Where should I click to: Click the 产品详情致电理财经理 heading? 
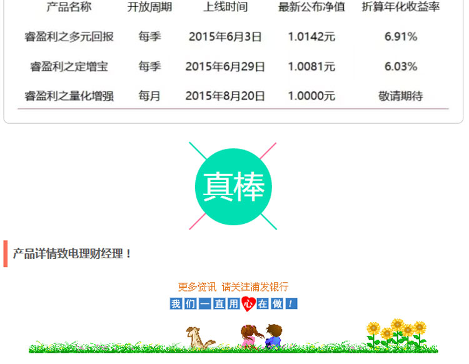point(73,254)
